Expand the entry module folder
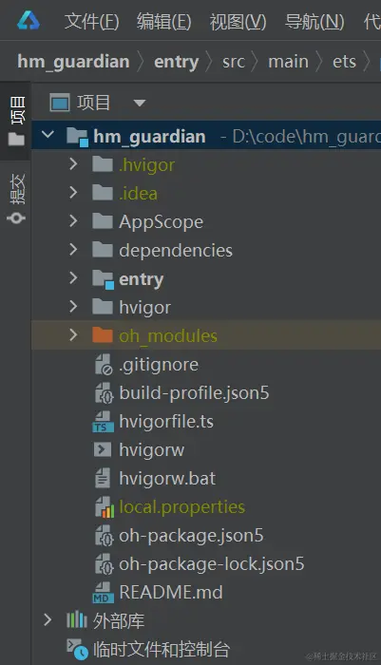 point(73,278)
